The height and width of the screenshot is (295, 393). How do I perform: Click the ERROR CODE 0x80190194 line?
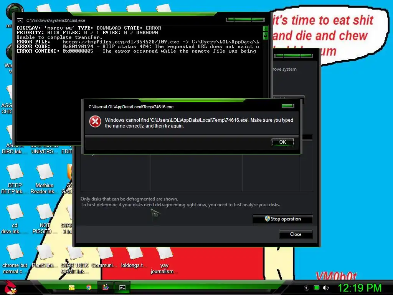coord(138,46)
